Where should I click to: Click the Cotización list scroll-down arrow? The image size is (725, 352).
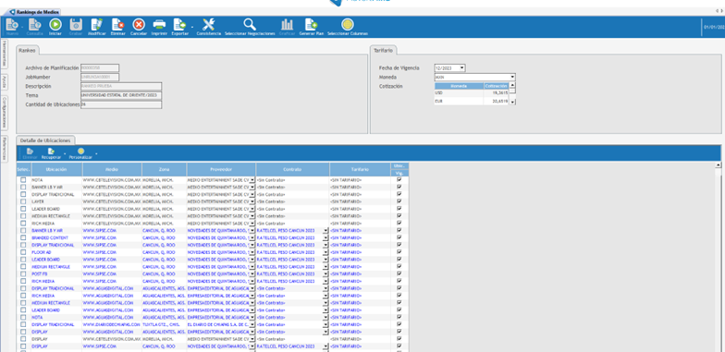[x=512, y=102]
